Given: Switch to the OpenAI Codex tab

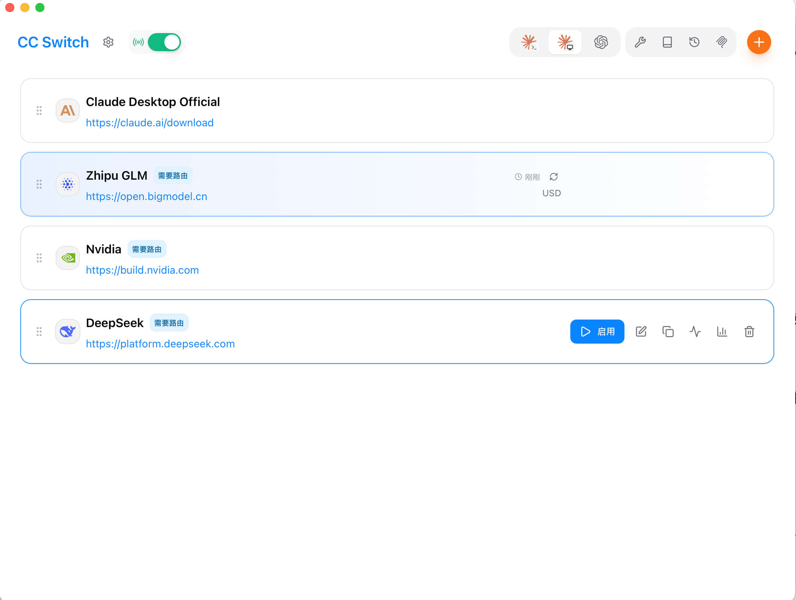Looking at the screenshot, I should (601, 42).
